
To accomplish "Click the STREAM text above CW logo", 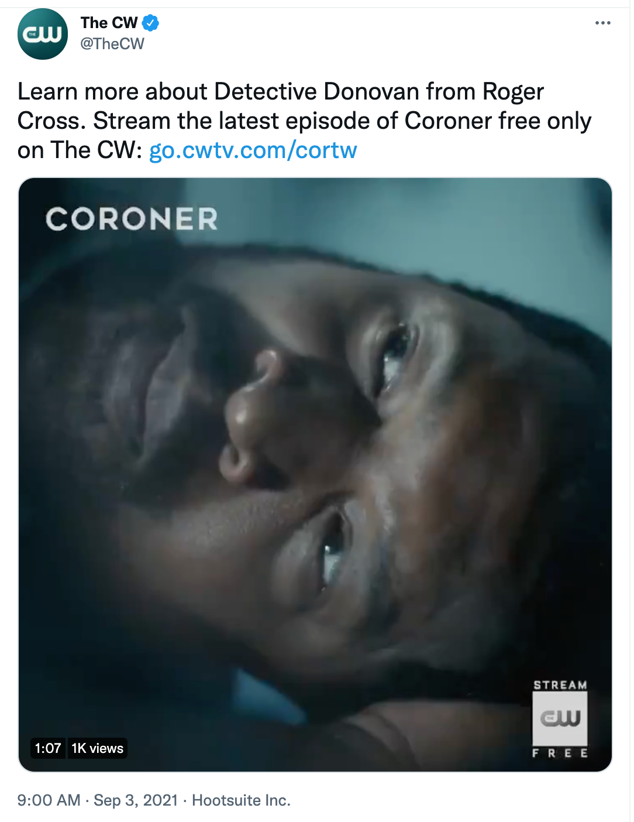I will pyautogui.click(x=560, y=685).
